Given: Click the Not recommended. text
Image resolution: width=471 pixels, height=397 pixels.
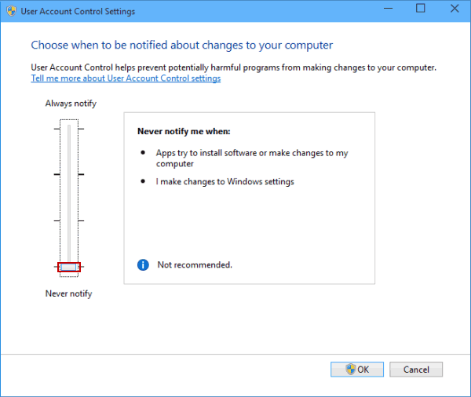Looking at the screenshot, I should click(195, 265).
